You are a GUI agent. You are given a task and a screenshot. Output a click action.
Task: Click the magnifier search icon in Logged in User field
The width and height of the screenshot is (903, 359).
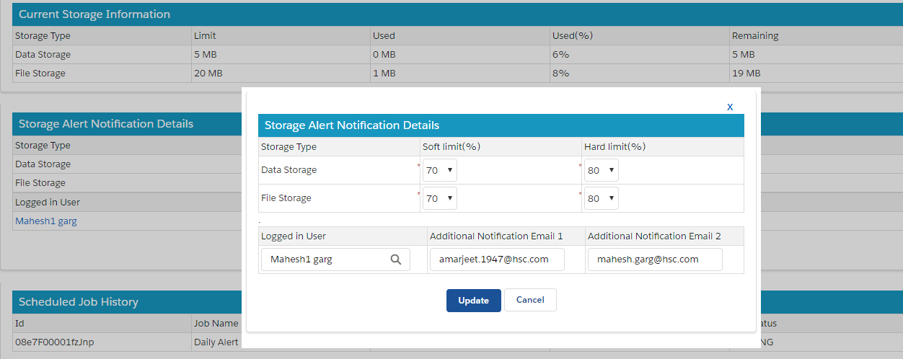tap(395, 260)
